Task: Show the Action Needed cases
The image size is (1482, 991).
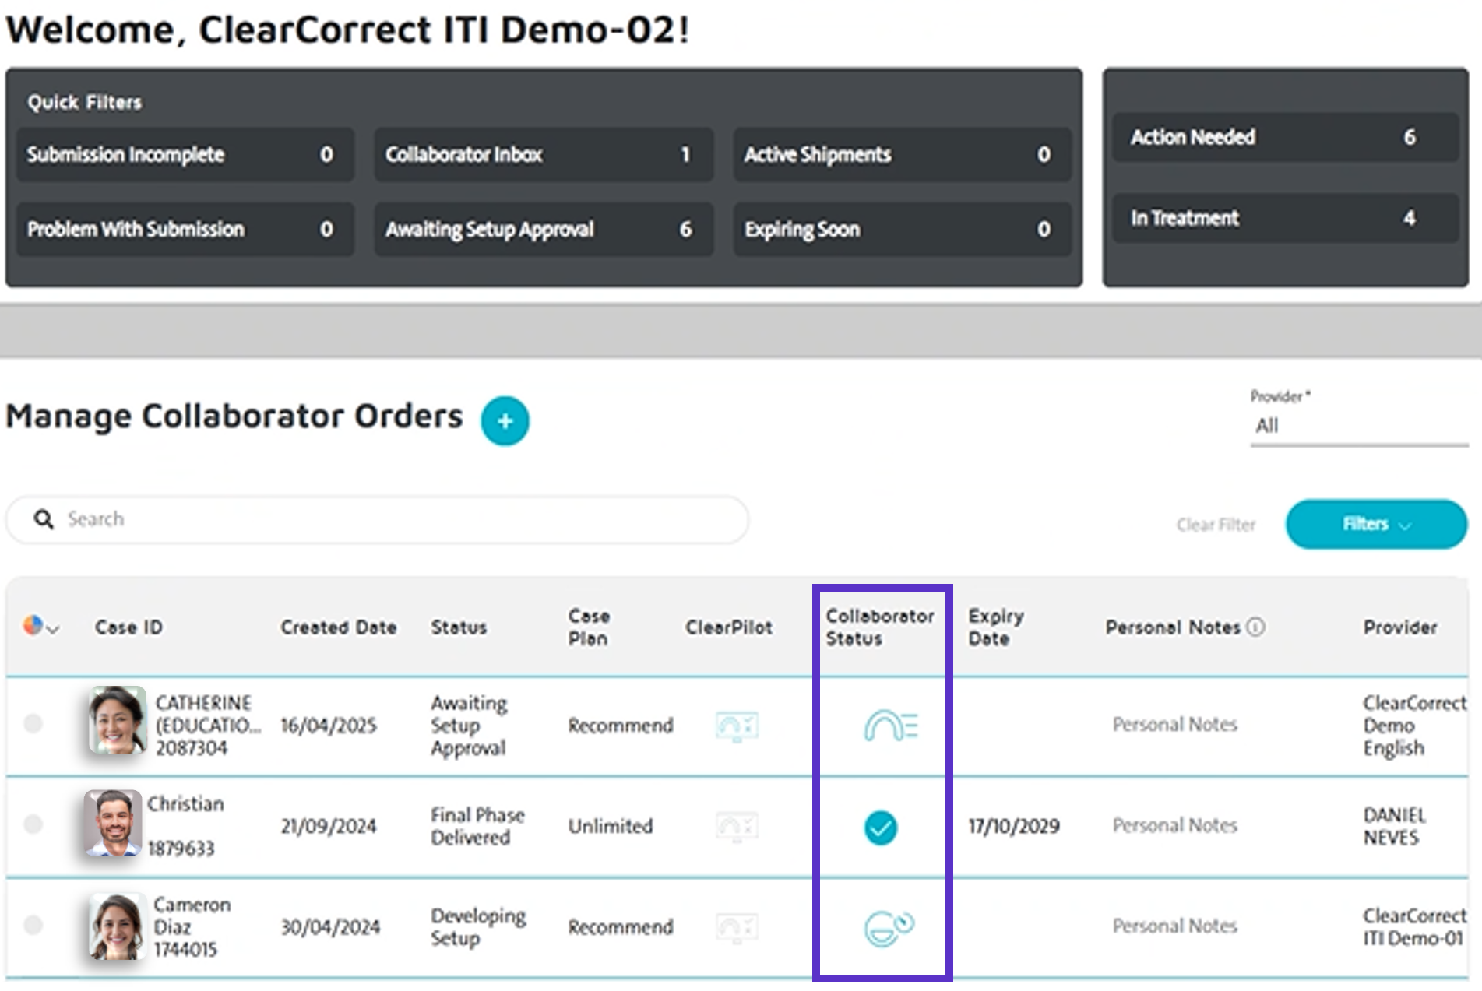Action: [1286, 138]
